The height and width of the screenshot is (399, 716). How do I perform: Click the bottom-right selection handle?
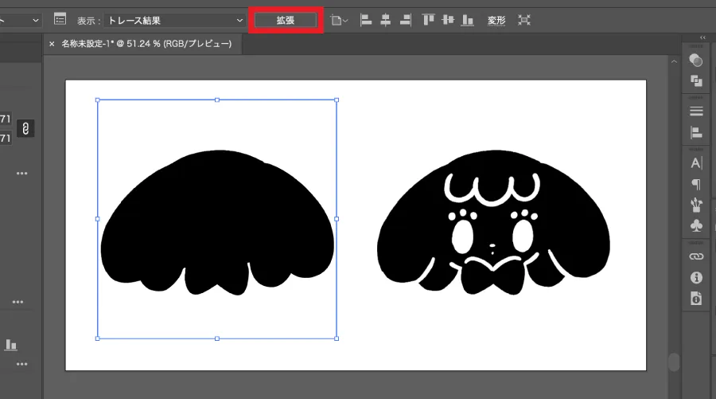337,338
